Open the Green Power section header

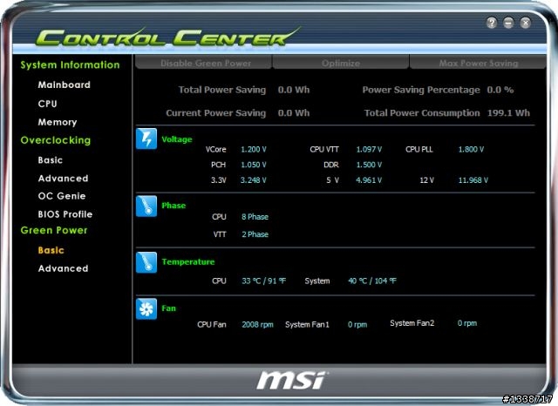click(x=54, y=230)
